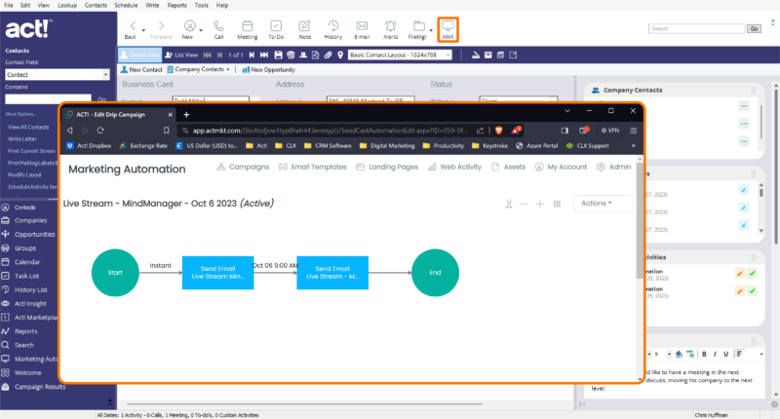The height and width of the screenshot is (419, 780).
Task: Open font size 9 dropdown in notes
Action: click(669, 354)
